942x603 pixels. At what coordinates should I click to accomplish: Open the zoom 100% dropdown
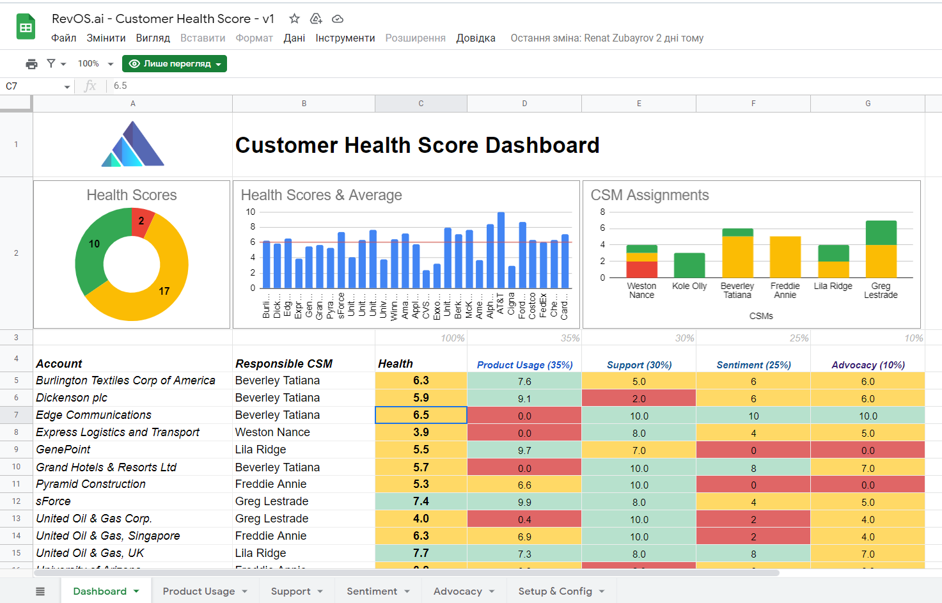(x=95, y=64)
